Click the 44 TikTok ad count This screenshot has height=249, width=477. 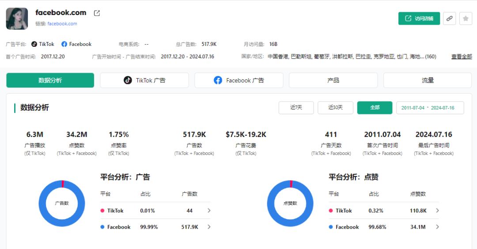pyautogui.click(x=189, y=211)
